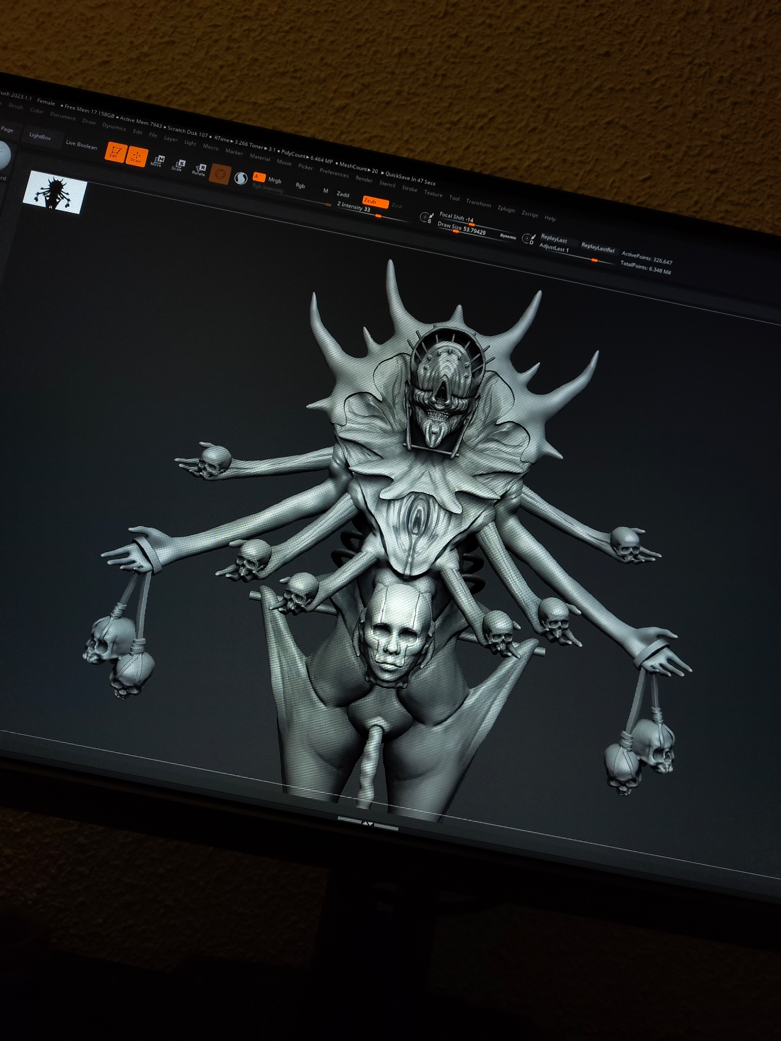Enable Zadd sculpt mode
The image size is (781, 1041).
tap(343, 195)
